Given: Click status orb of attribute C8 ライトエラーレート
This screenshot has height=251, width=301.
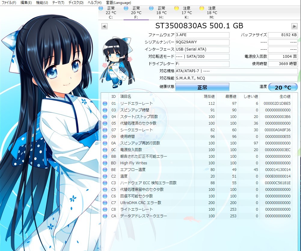Looking at the screenshot, I should click(x=105, y=209).
